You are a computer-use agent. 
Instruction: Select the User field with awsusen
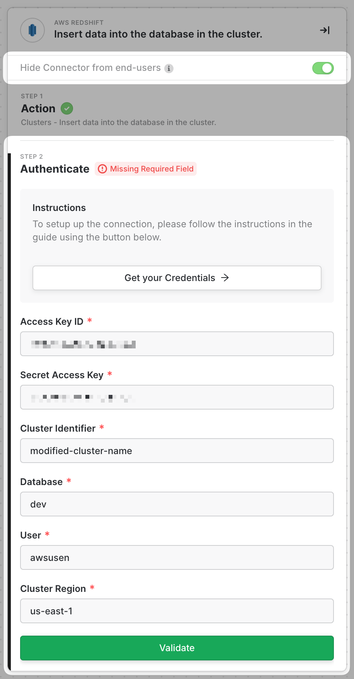tap(177, 557)
